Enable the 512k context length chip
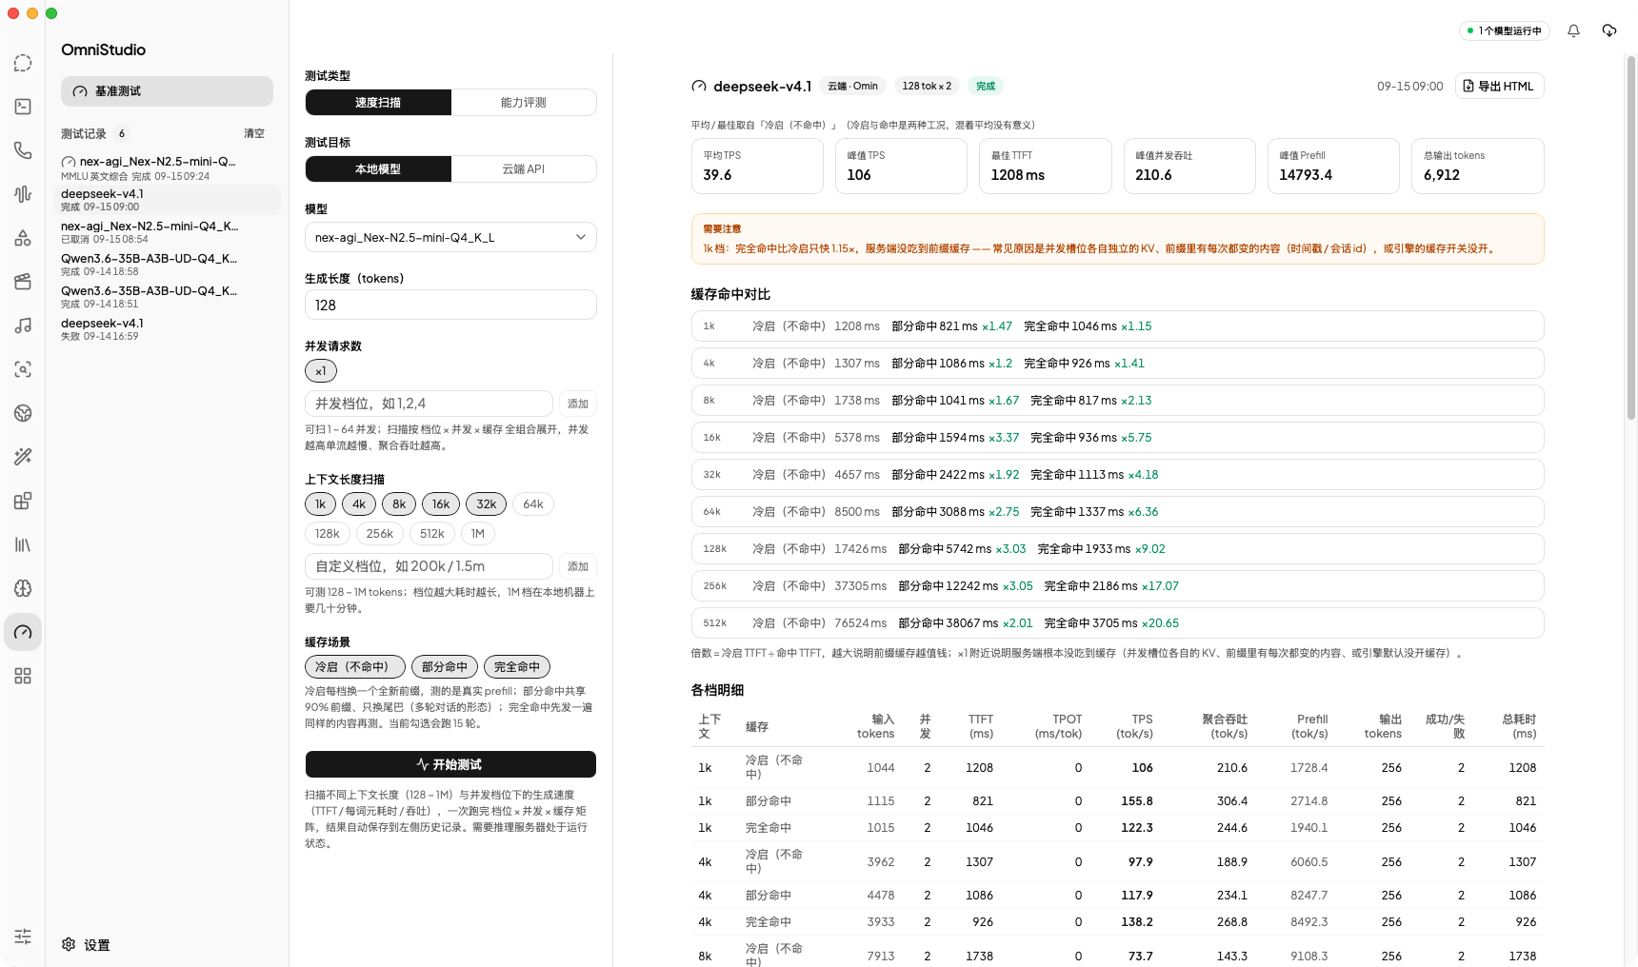 (432, 534)
